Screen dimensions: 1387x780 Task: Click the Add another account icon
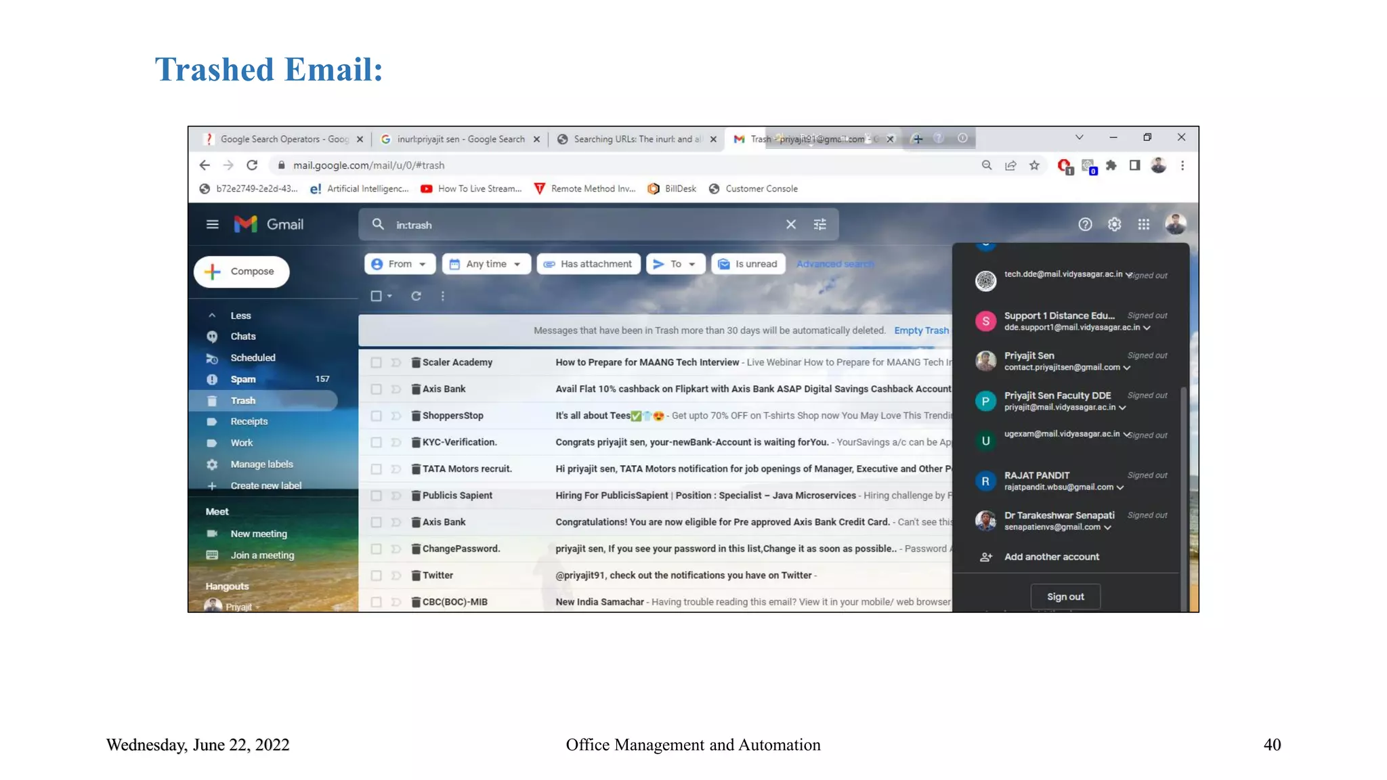click(986, 557)
